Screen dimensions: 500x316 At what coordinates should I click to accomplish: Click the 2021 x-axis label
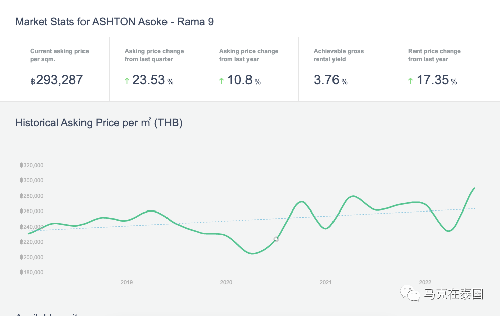(325, 282)
